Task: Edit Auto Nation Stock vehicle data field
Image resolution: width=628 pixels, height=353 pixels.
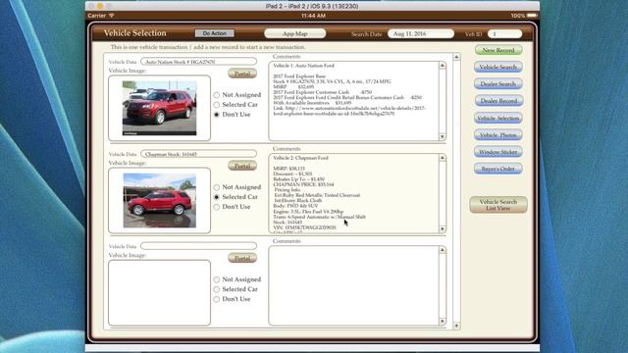Action: (198, 62)
